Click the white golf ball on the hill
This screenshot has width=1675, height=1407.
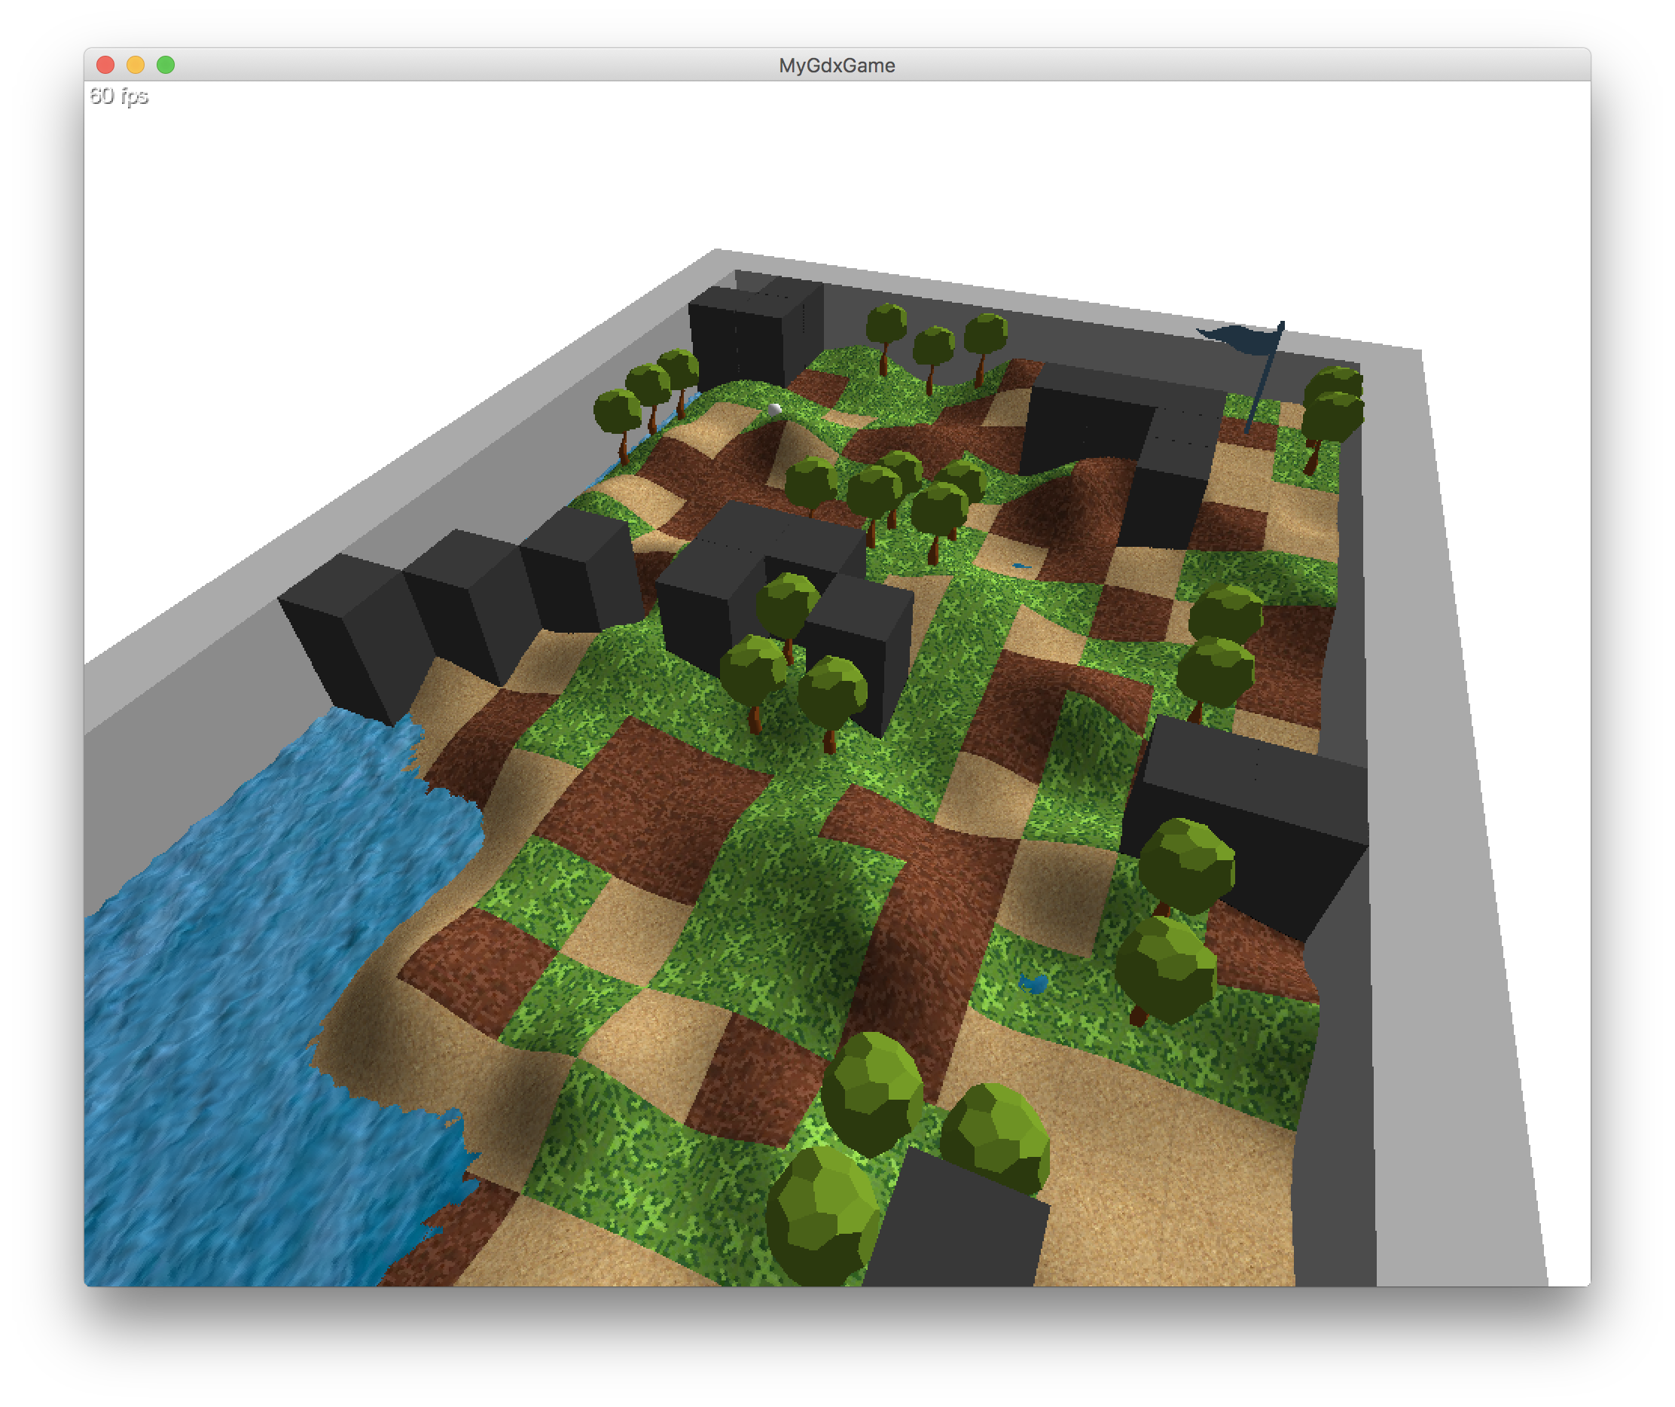(774, 409)
